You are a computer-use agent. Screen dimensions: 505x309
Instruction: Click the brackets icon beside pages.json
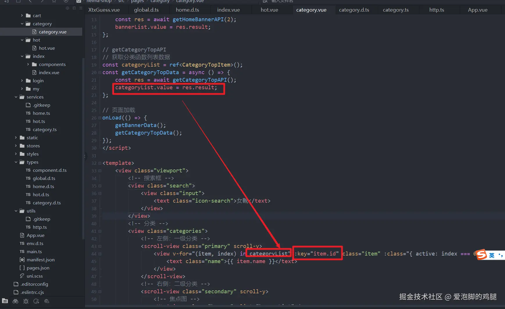22,268
